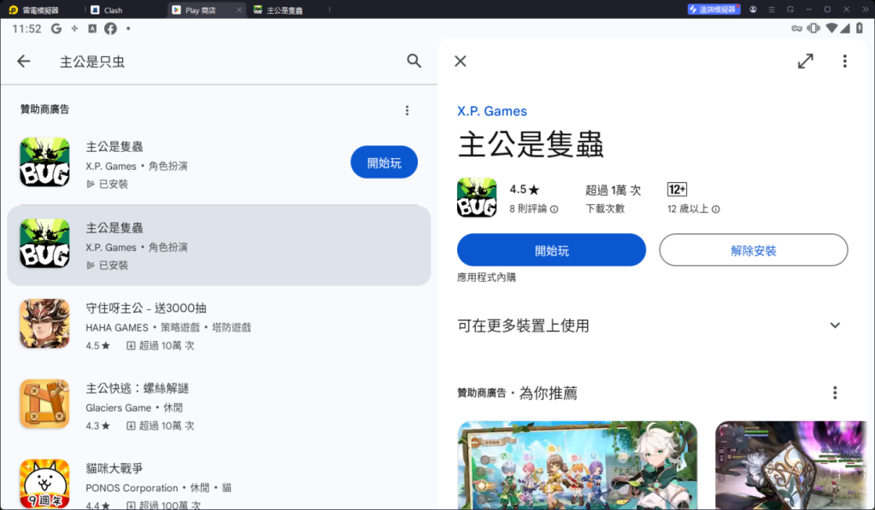
Task: Close the app detail panel with X
Action: pyautogui.click(x=461, y=61)
